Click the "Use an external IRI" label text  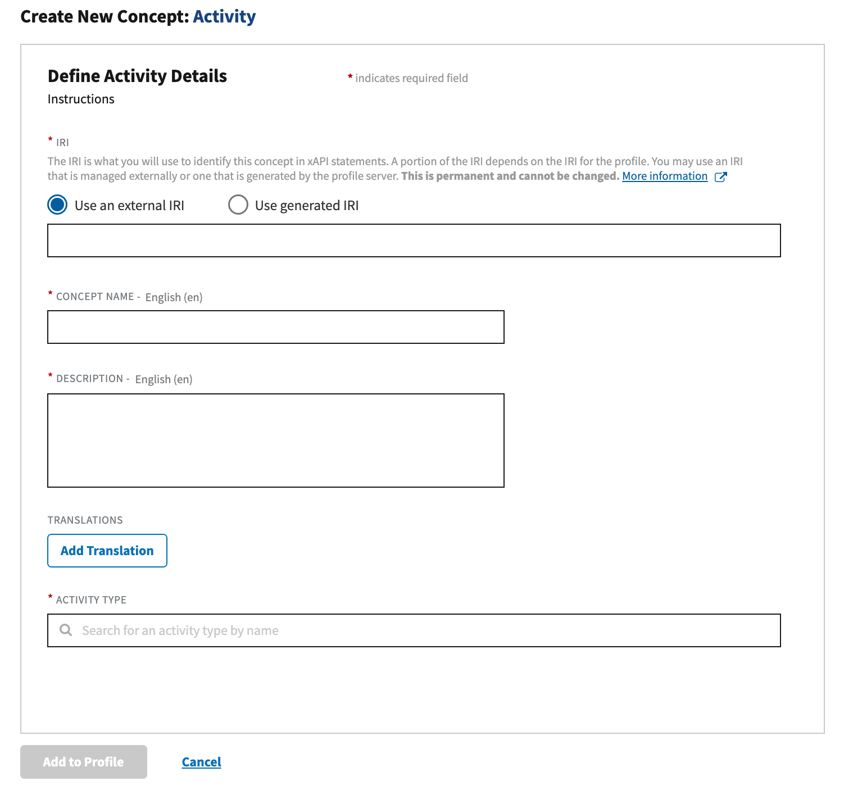(x=129, y=206)
